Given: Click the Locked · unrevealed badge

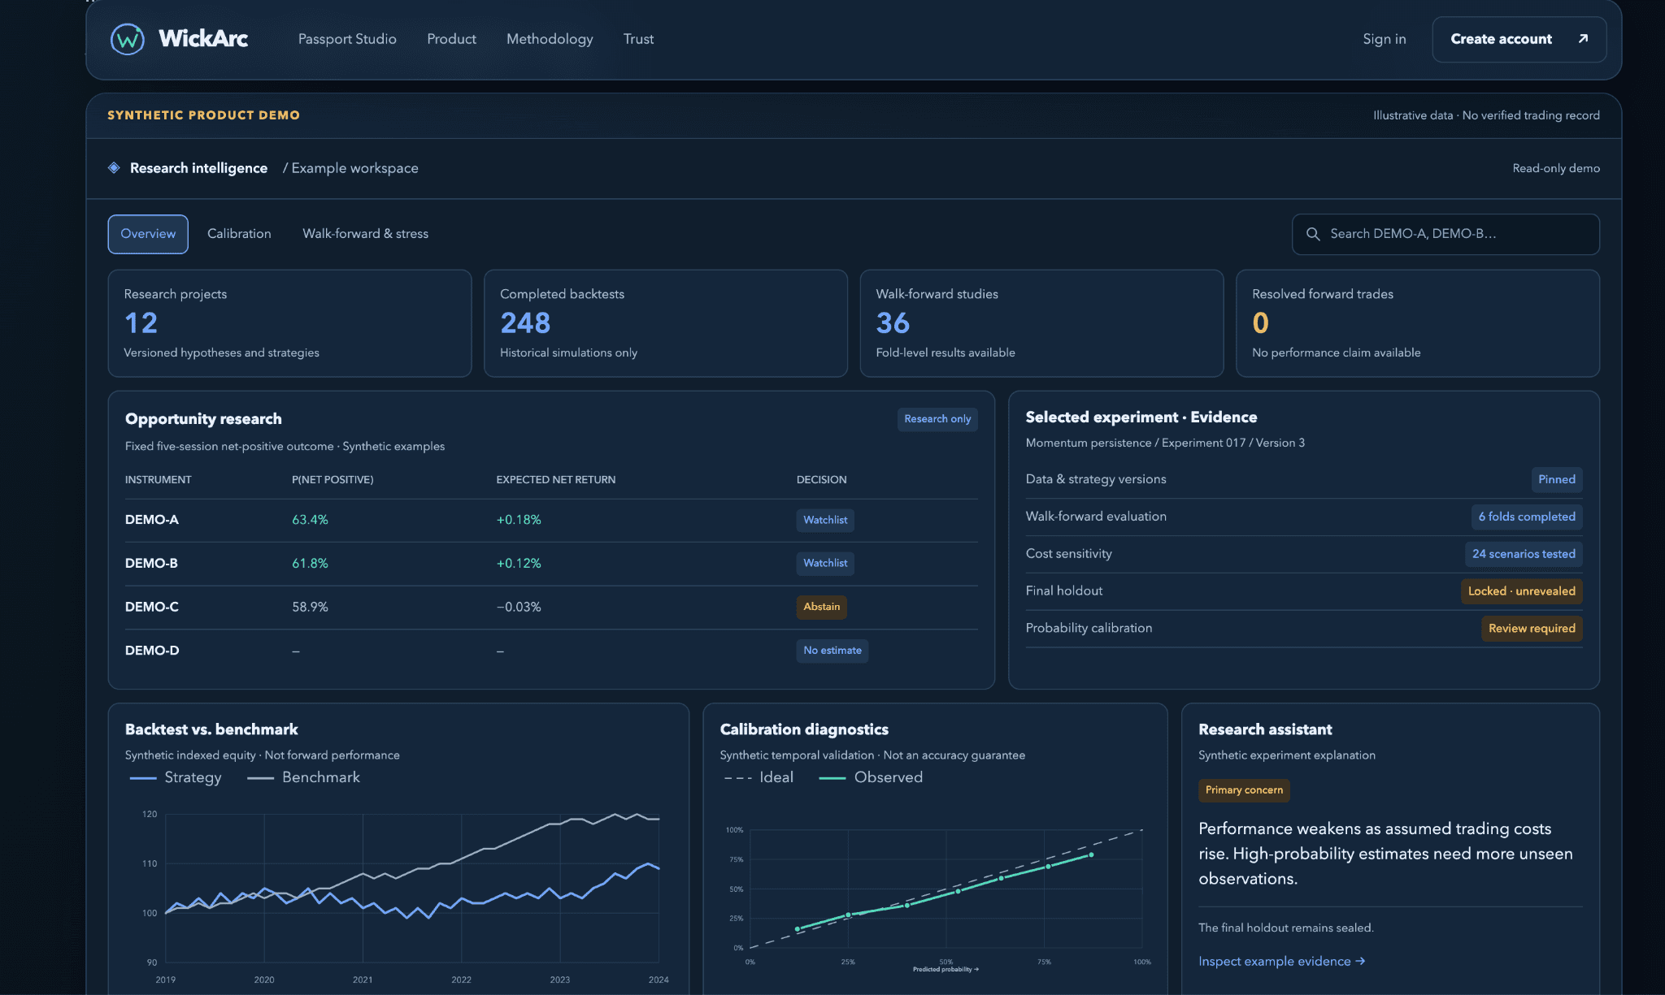Looking at the screenshot, I should [1521, 591].
